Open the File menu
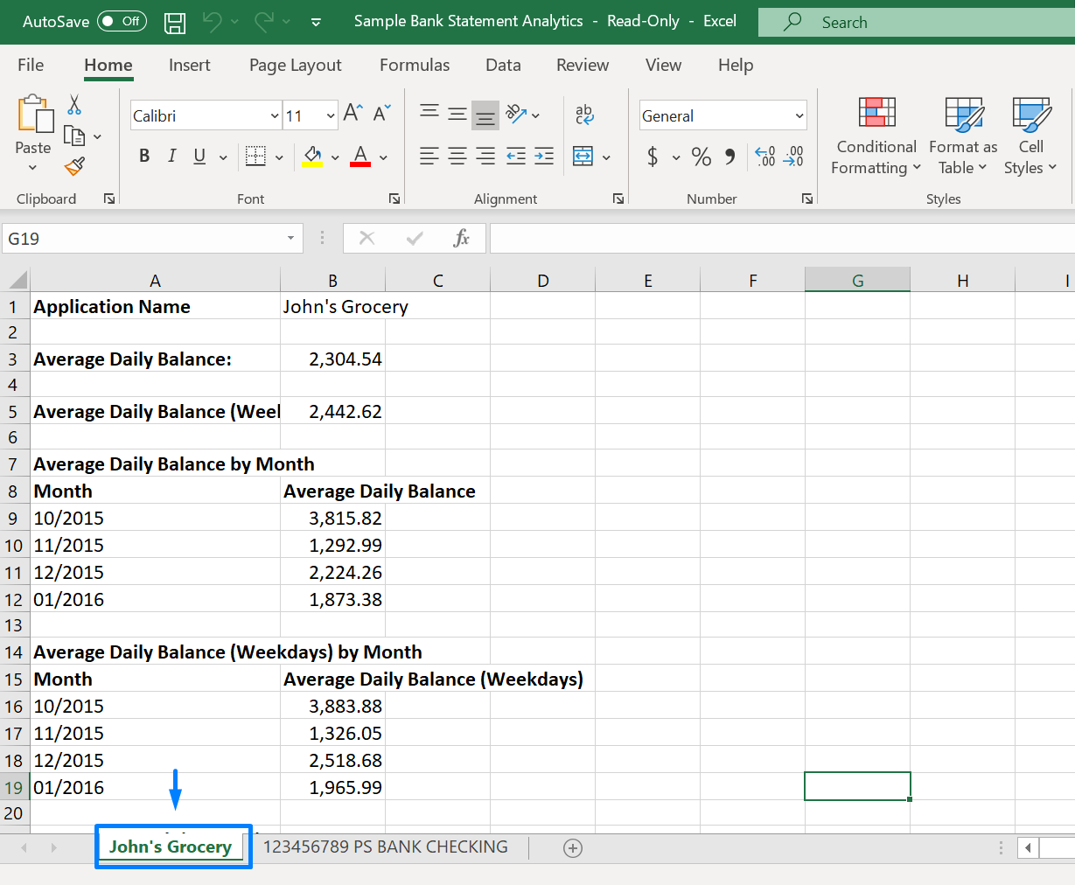This screenshot has width=1075, height=885. click(x=31, y=65)
